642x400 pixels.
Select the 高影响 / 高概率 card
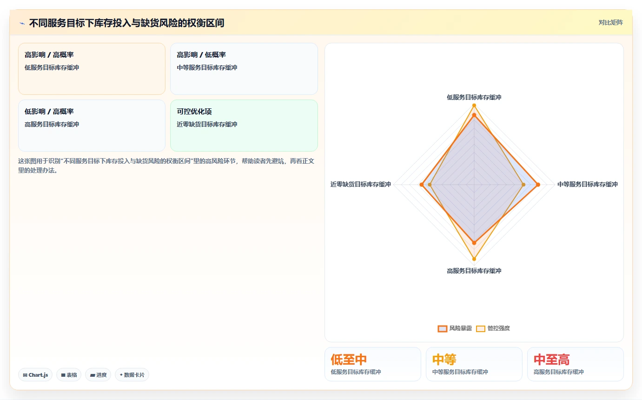[92, 69]
